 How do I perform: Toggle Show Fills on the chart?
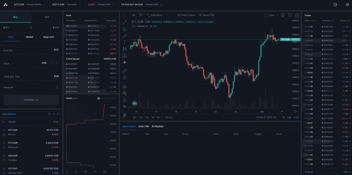(206, 15)
